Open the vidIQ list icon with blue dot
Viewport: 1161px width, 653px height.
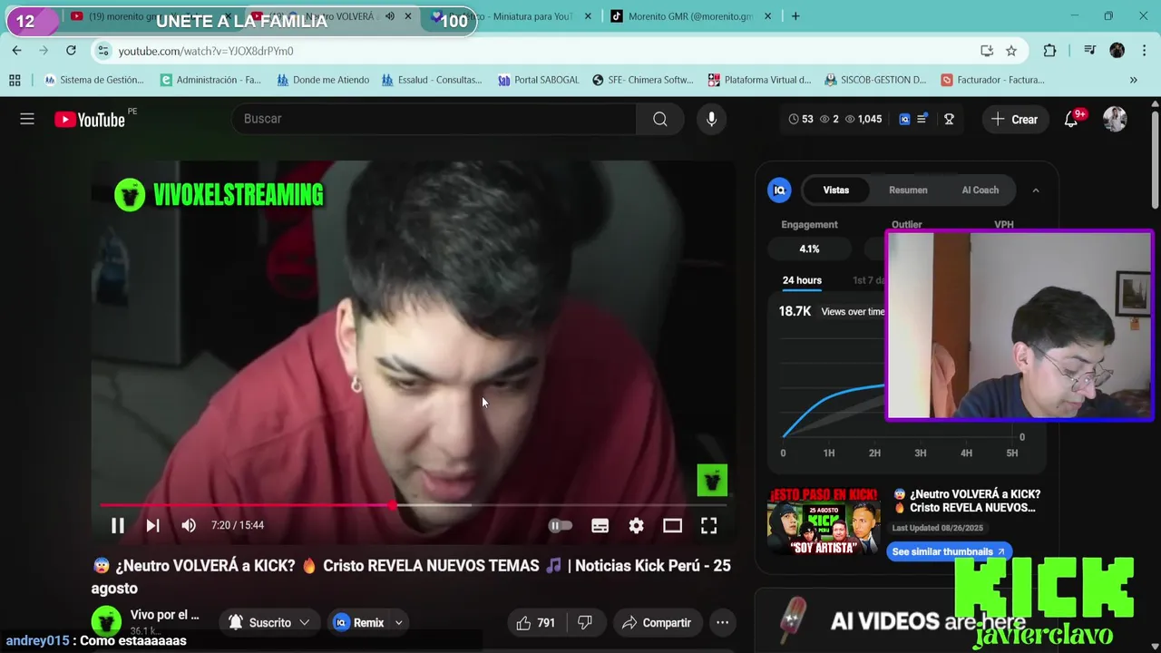click(x=922, y=119)
